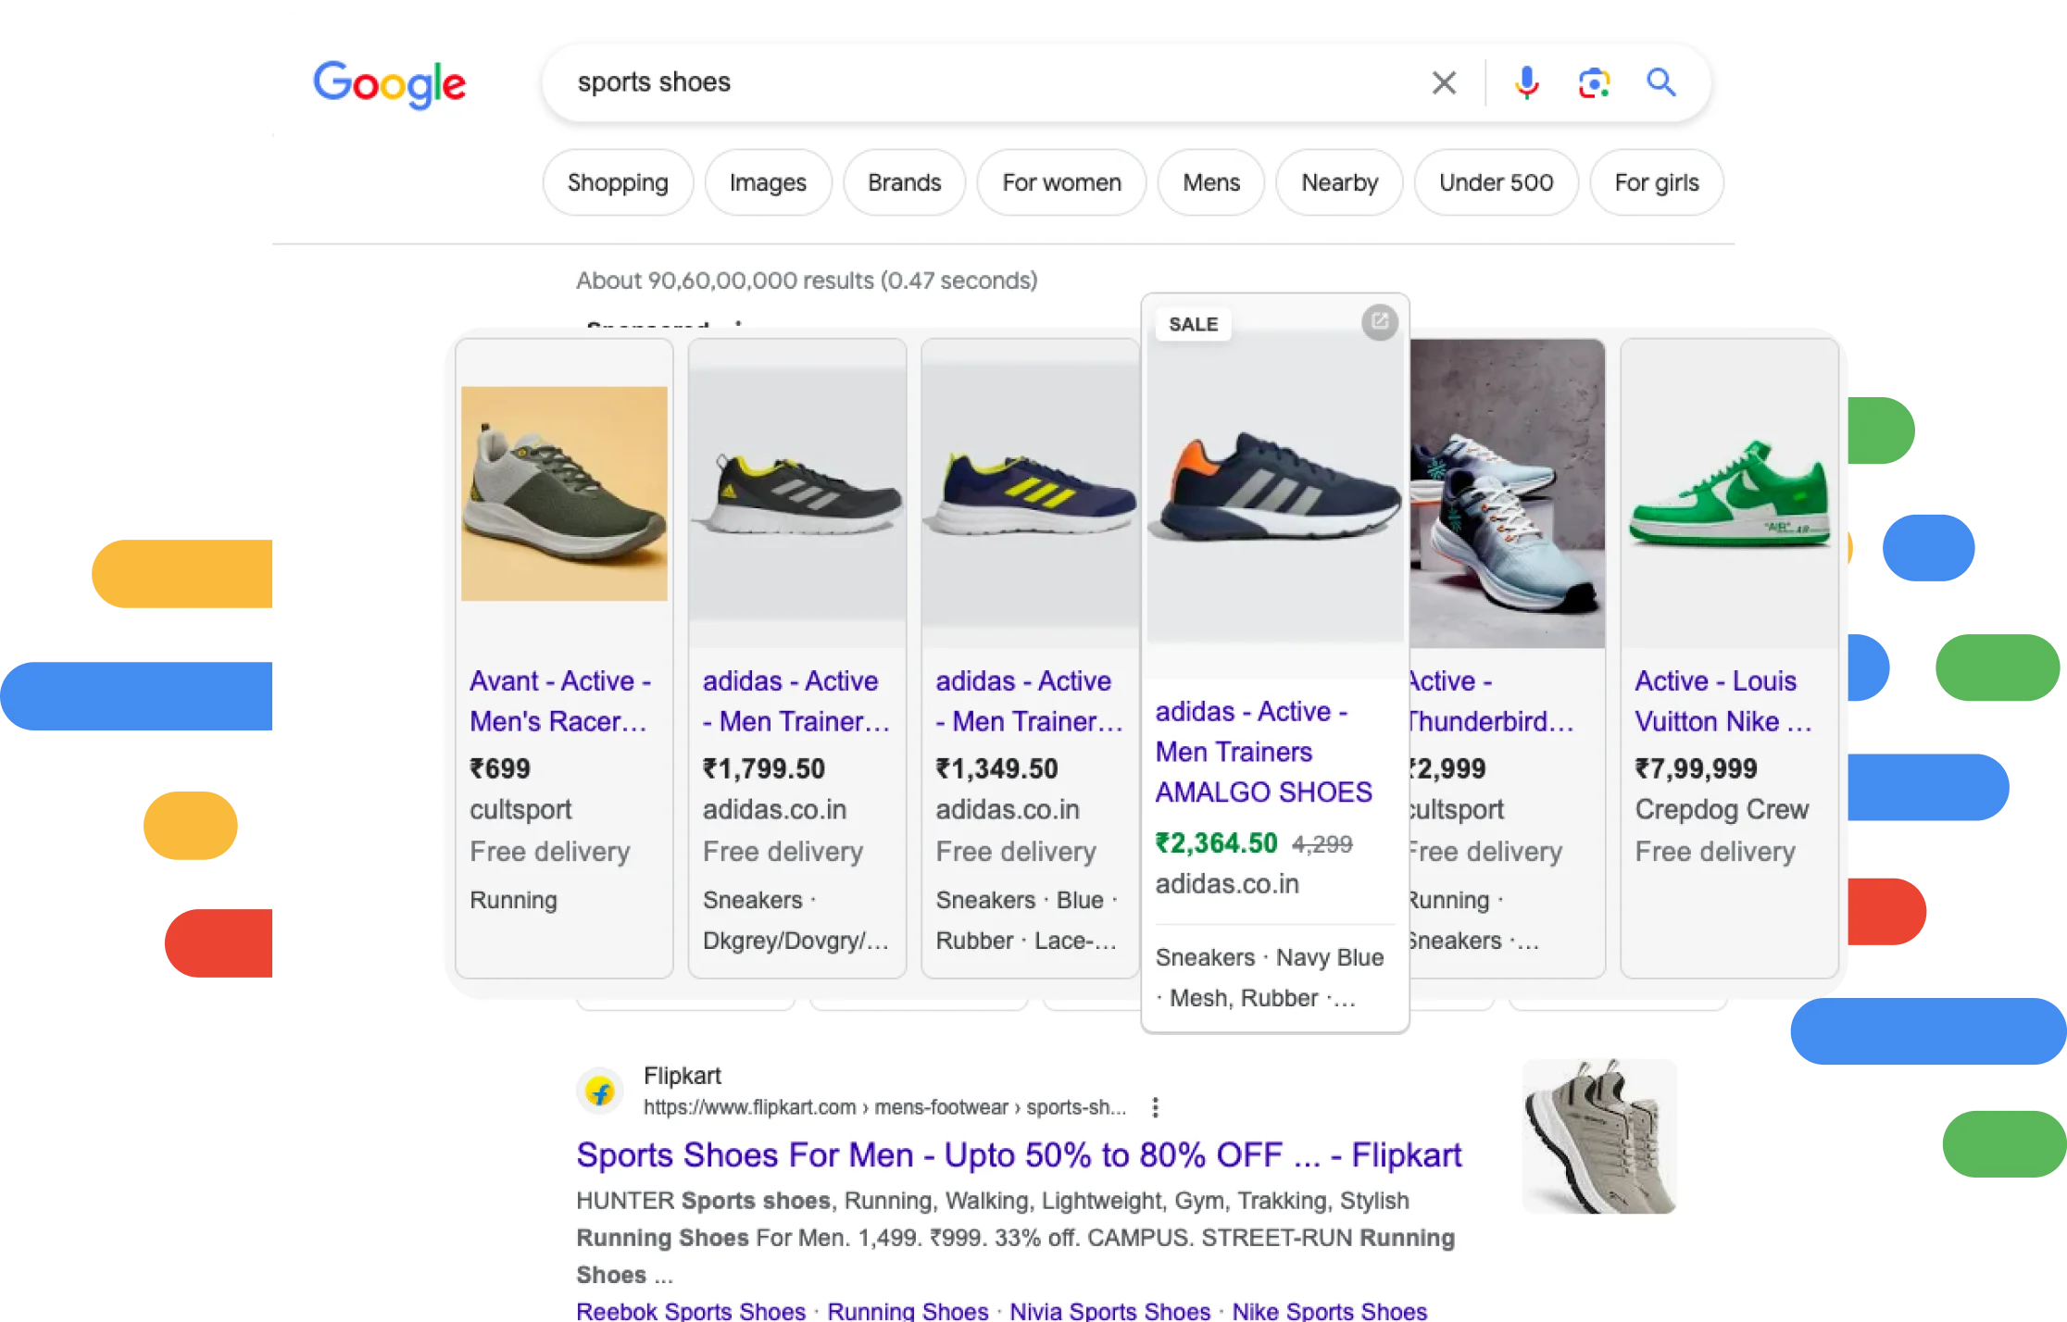
Task: Click the struck-through 4,299 price
Action: point(1322,844)
